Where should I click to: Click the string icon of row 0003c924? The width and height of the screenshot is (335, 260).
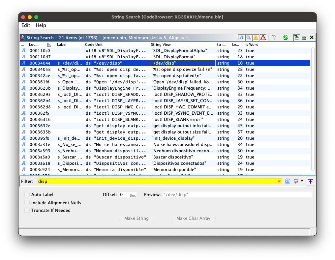click(23, 169)
